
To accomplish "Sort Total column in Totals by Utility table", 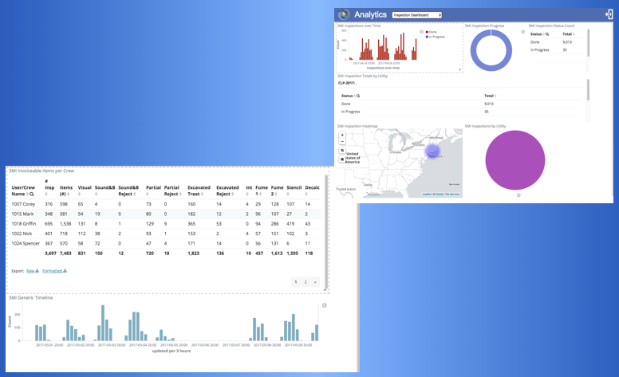I will [495, 96].
